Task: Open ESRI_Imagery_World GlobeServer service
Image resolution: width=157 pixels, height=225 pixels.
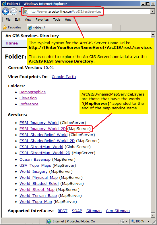Action: click(39, 123)
